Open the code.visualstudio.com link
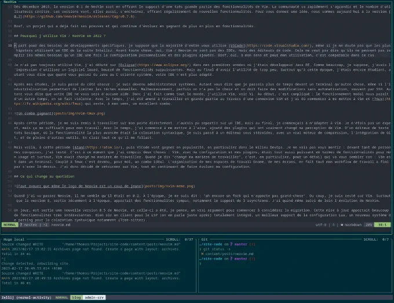Viewport: 394px width, 303px height. coord(278,46)
